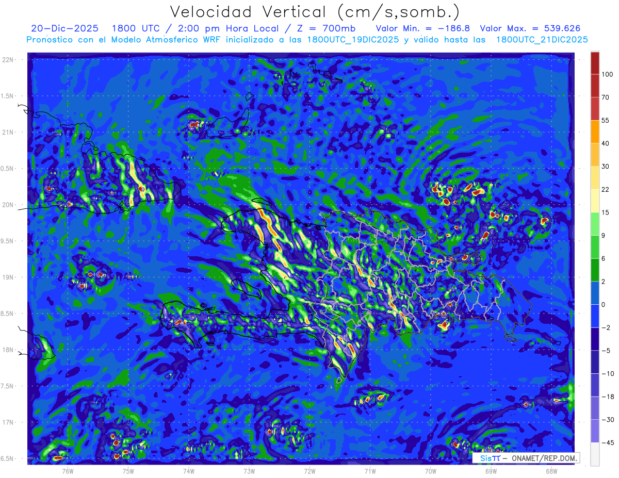Select the pale yellow segment between 15 and 22
Screen dimensions: 619x478
[x=595, y=201]
